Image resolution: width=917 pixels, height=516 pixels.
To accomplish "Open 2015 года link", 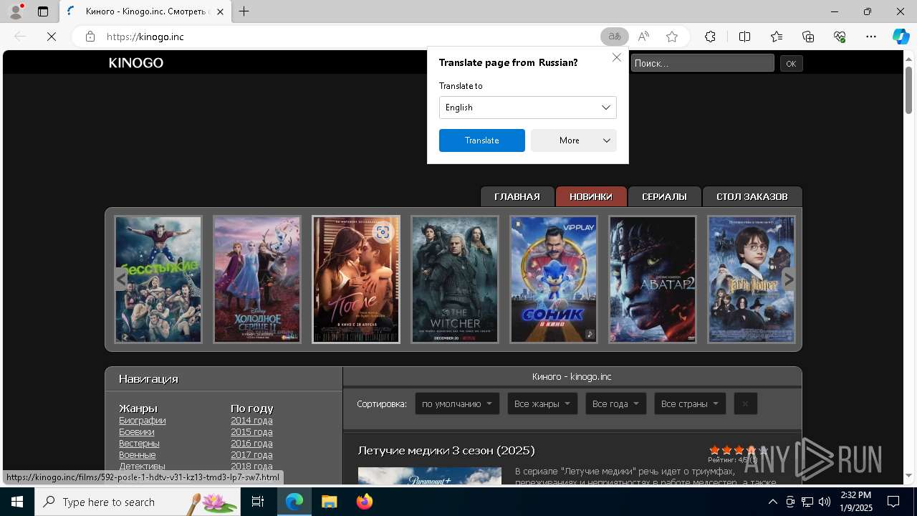I will tap(251, 432).
